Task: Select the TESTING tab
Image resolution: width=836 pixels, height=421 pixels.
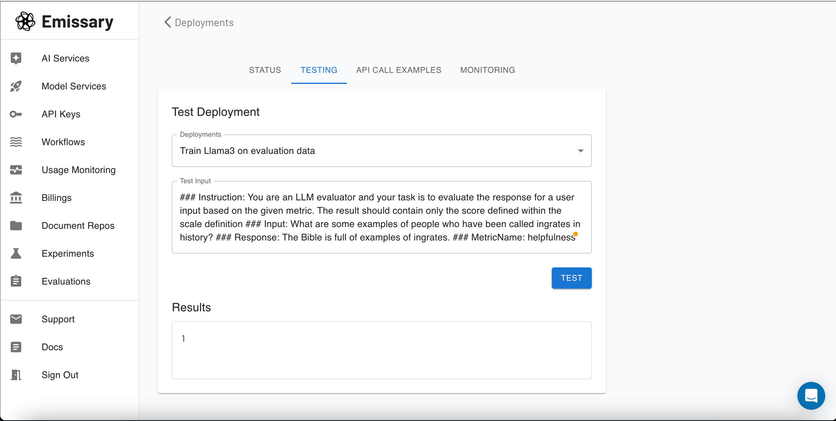Action: (x=319, y=70)
